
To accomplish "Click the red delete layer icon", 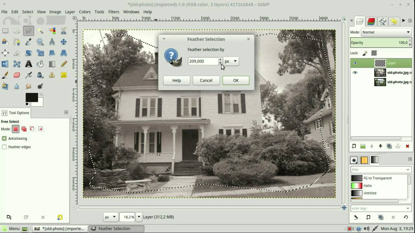I will tap(408, 146).
